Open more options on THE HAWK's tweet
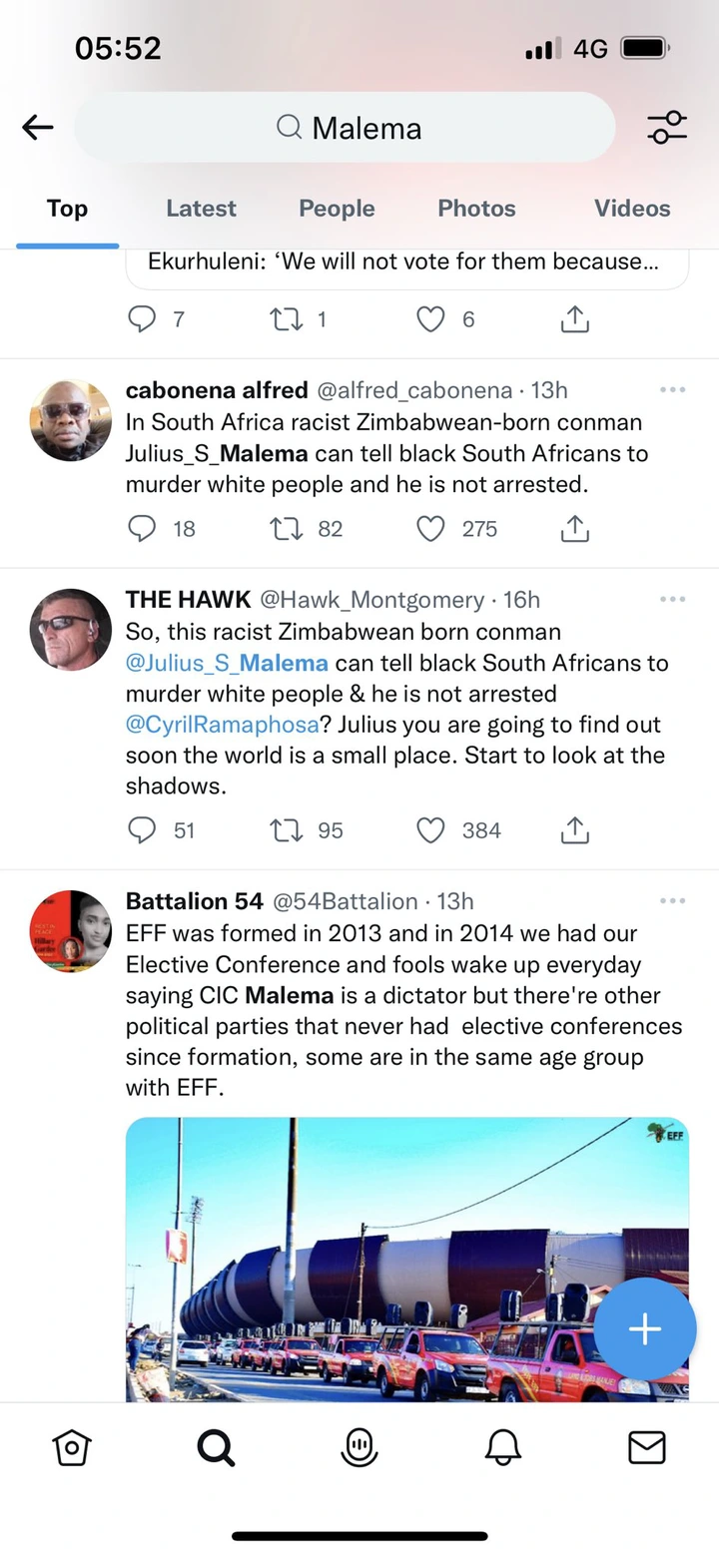This screenshot has width=719, height=1555. 672,599
